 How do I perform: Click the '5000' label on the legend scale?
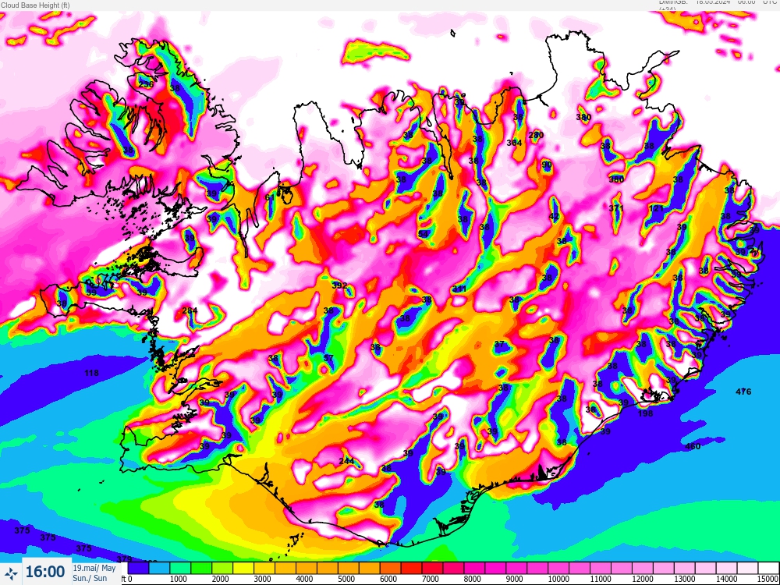[x=346, y=579]
